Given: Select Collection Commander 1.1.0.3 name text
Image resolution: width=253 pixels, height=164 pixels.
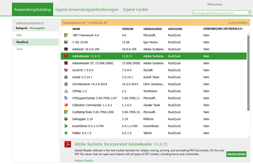Looking at the screenshot, I should tap(92, 105).
